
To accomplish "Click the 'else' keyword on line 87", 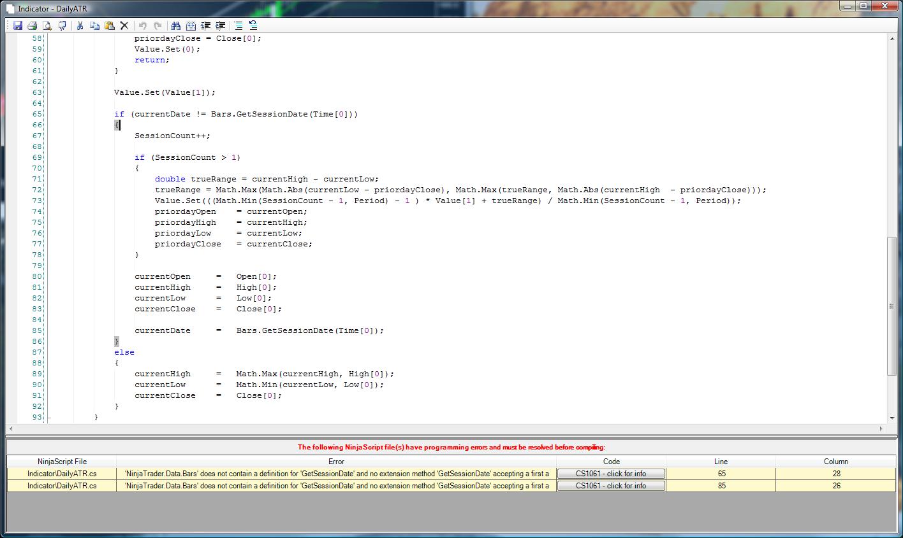I will (124, 352).
